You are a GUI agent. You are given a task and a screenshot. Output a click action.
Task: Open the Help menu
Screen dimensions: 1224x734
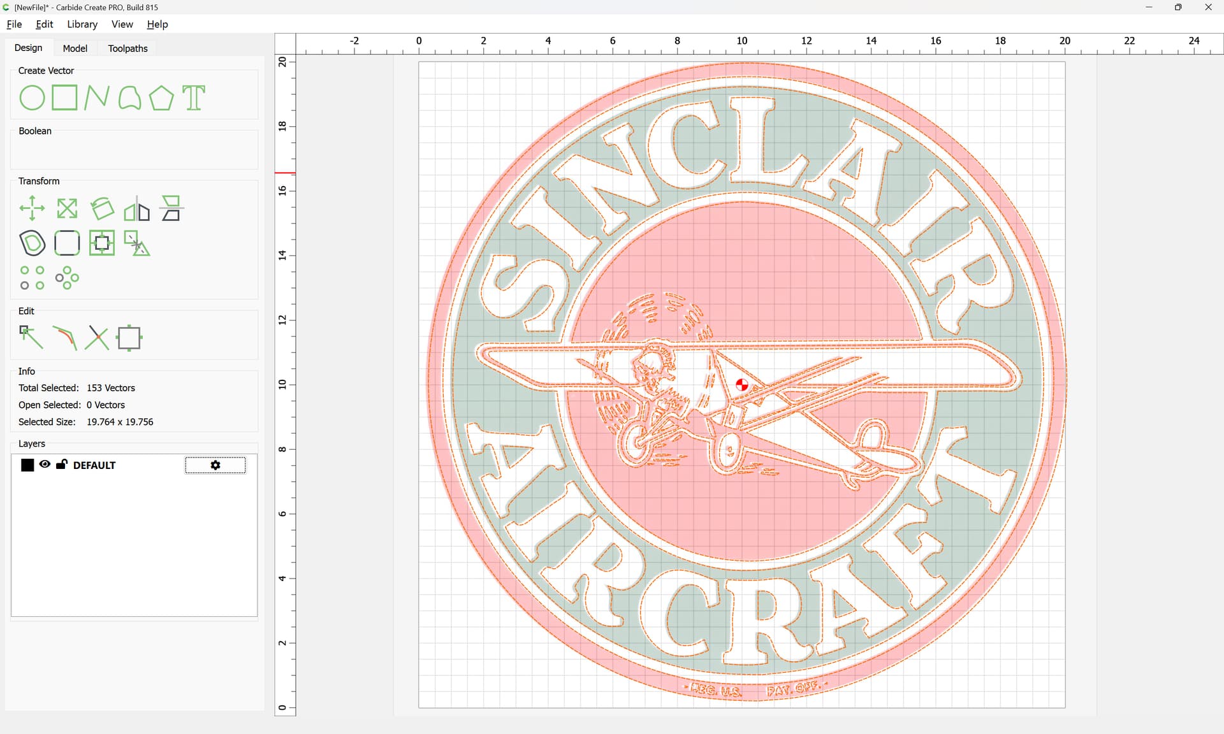(x=157, y=24)
